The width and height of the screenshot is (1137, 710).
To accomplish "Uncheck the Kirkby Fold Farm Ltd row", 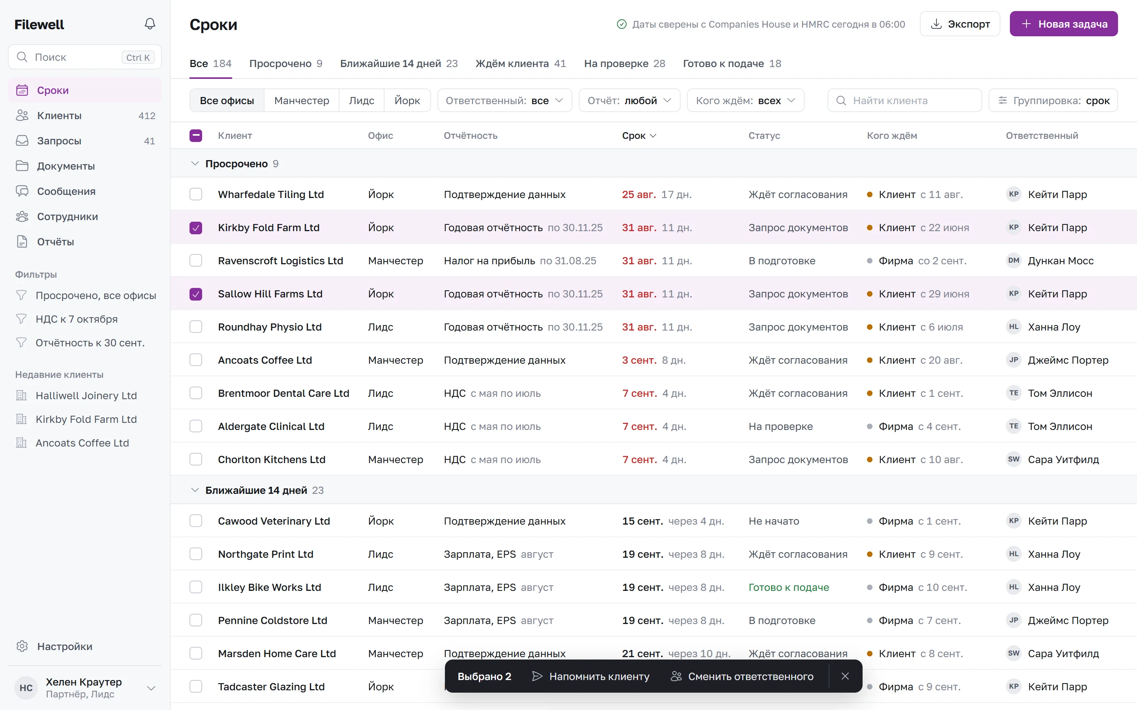I will pos(196,228).
